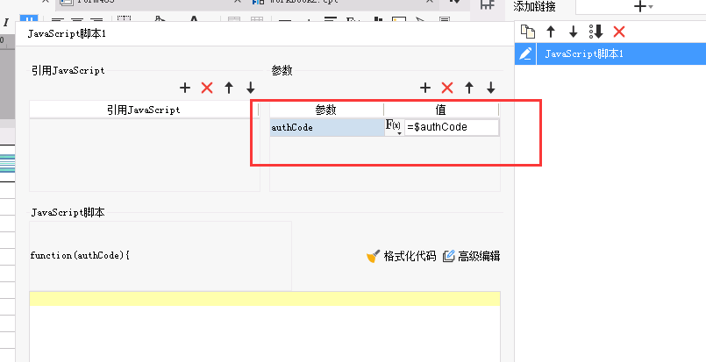This screenshot has width=706, height=362.
Task: Delete the selected authCode parameter
Action: point(447,88)
